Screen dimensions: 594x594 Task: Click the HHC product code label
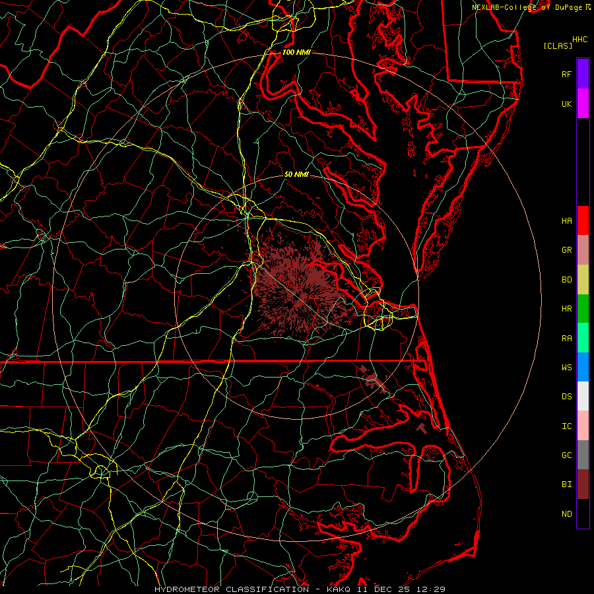click(580, 40)
